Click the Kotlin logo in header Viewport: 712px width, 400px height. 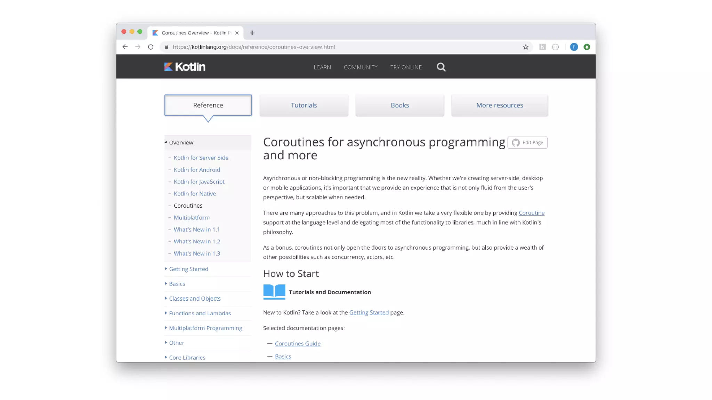(185, 67)
